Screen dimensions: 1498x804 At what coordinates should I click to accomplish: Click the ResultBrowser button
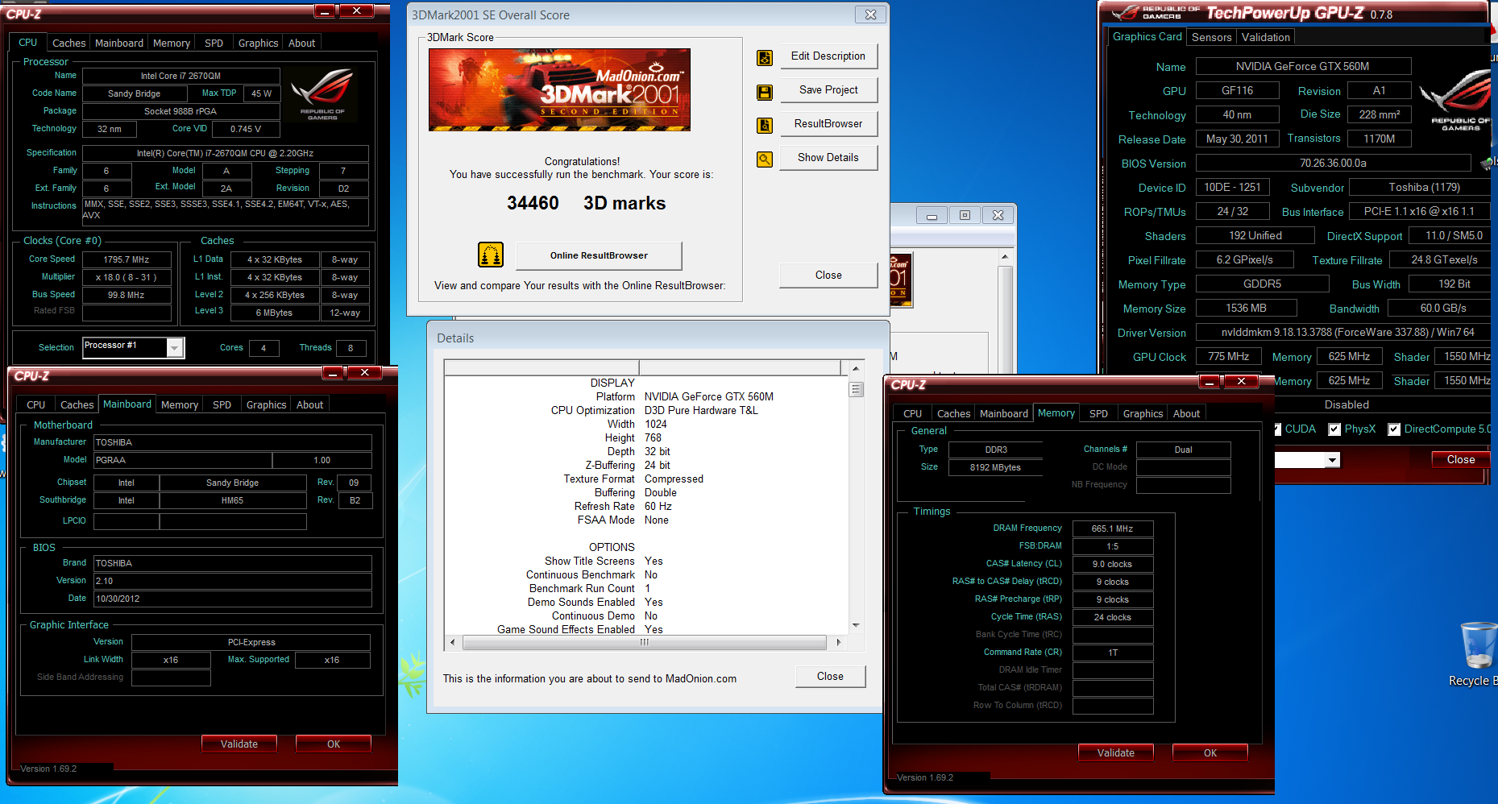(828, 123)
